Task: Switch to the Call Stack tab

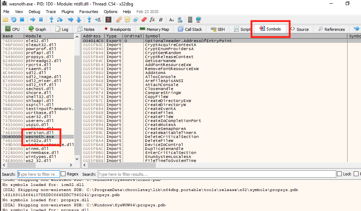Action: pos(190,29)
